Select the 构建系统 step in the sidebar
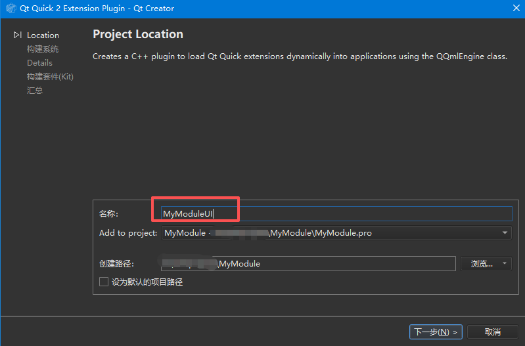The width and height of the screenshot is (525, 346). pyautogui.click(x=43, y=49)
